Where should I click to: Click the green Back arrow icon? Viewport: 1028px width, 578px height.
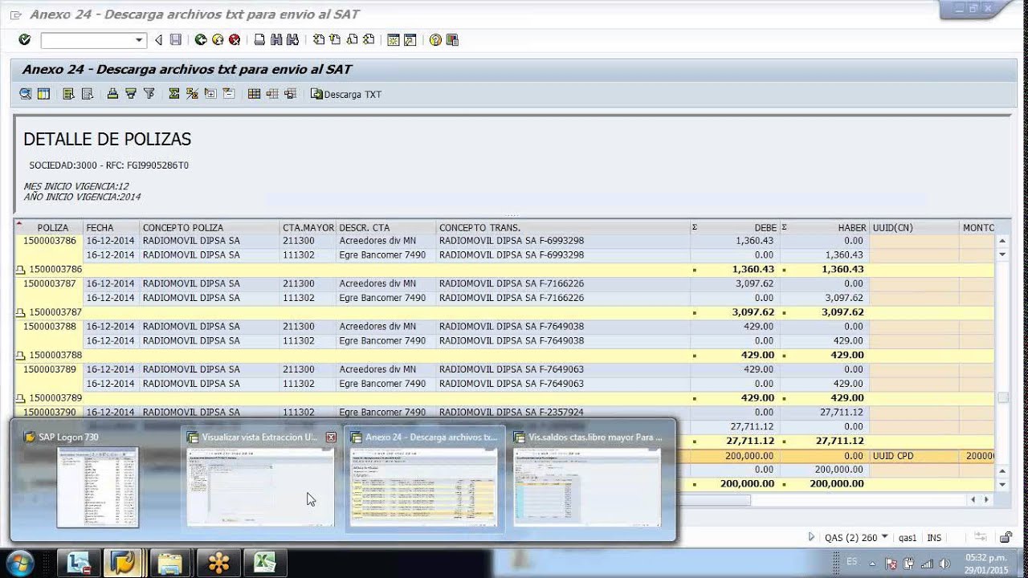click(x=201, y=40)
